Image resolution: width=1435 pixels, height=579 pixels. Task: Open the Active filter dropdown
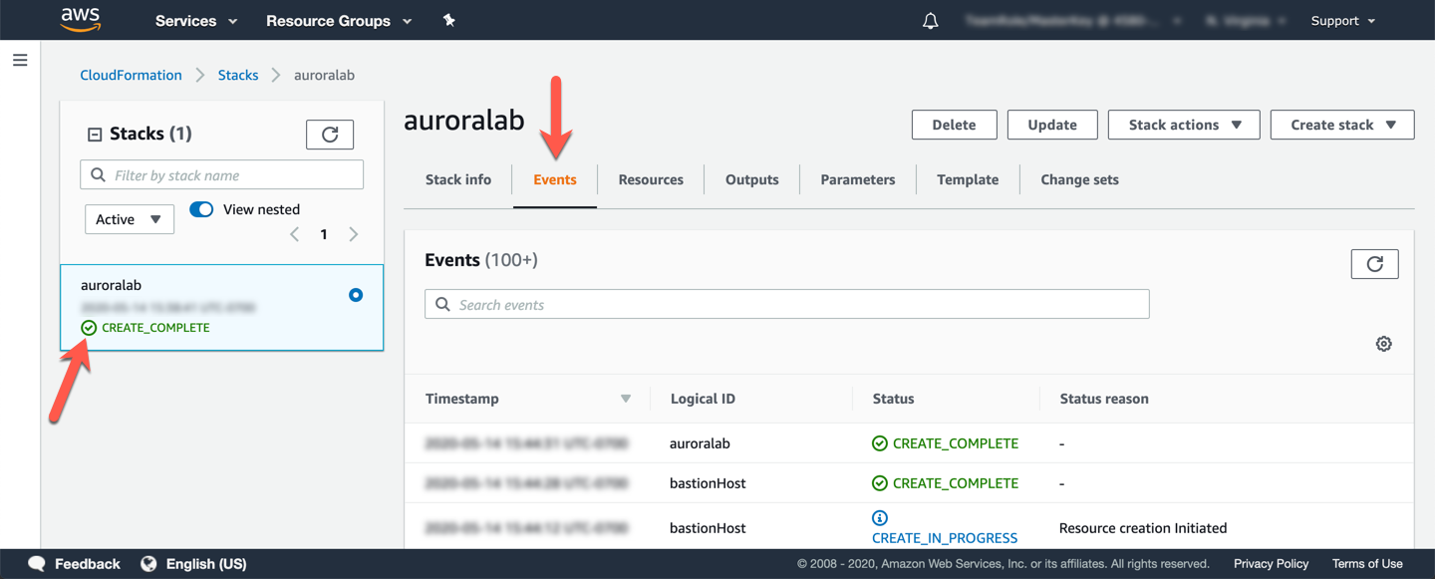coord(130,219)
